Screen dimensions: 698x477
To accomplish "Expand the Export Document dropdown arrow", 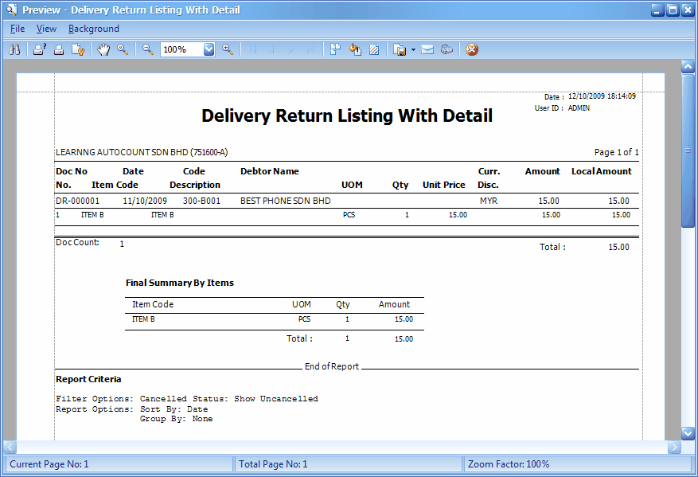I will [413, 49].
